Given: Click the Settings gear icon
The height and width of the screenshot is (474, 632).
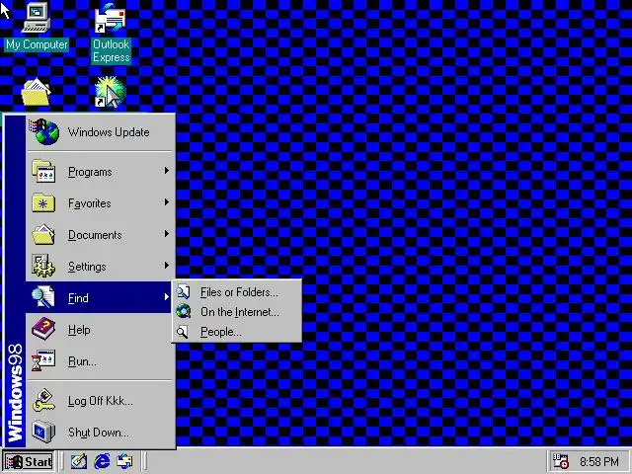Looking at the screenshot, I should click(x=43, y=266).
